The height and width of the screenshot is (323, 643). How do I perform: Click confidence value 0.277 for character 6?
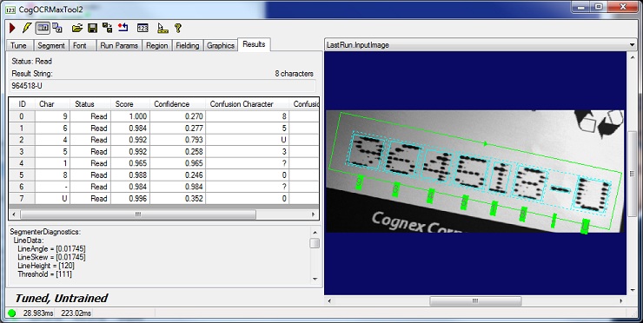coord(178,129)
